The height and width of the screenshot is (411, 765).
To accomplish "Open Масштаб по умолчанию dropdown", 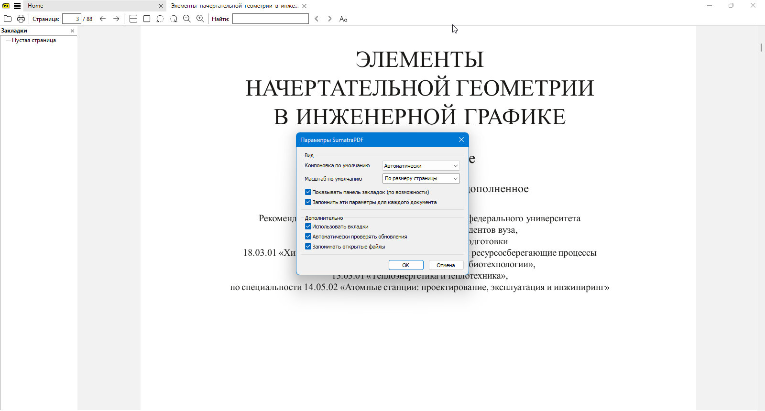I will (x=421, y=178).
